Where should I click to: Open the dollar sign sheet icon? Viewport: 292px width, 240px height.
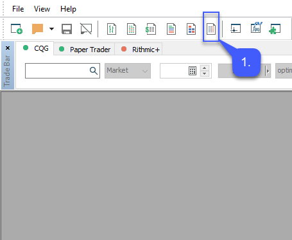coord(151,29)
